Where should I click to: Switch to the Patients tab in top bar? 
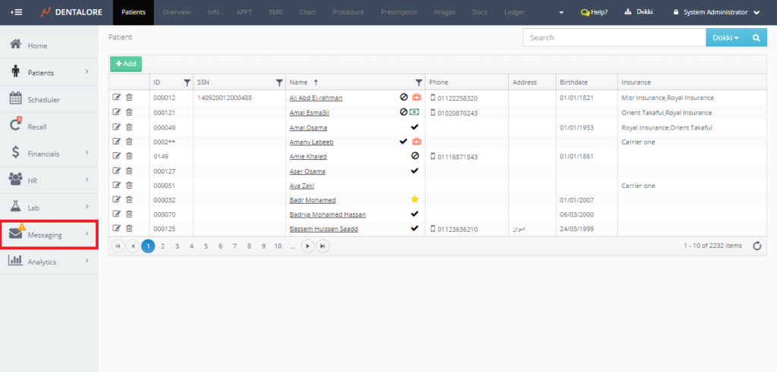click(x=133, y=12)
